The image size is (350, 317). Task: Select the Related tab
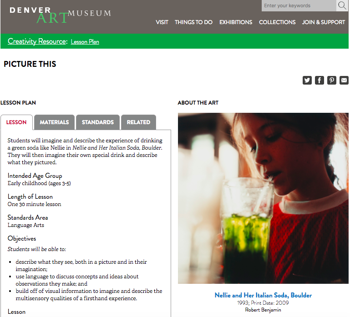pos(138,122)
